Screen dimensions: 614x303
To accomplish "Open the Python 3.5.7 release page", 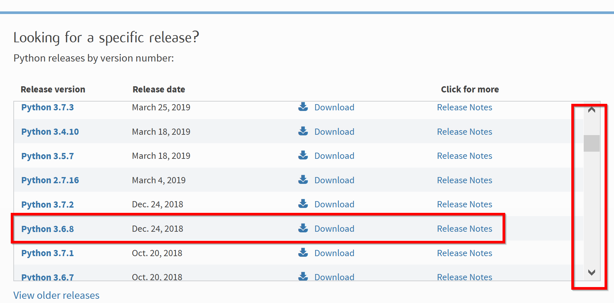I will (48, 156).
